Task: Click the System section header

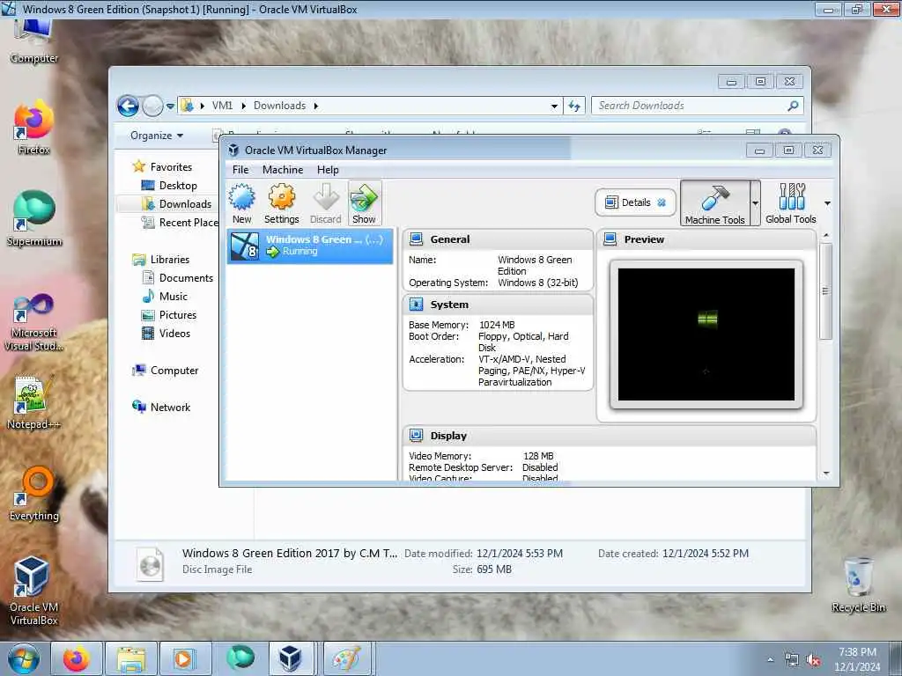Action: click(498, 304)
